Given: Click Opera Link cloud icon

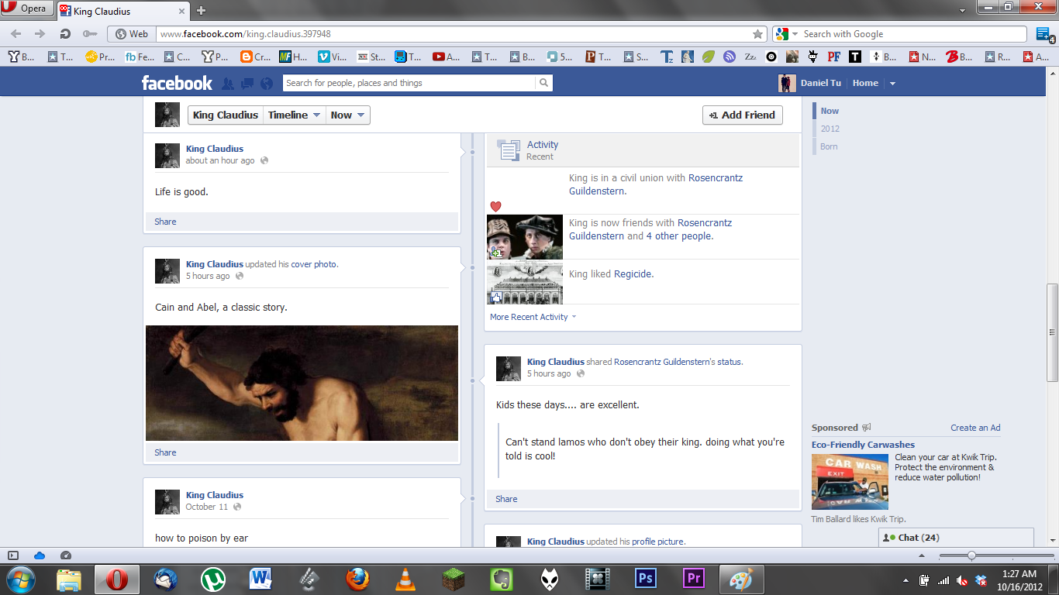Looking at the screenshot, I should tap(40, 555).
